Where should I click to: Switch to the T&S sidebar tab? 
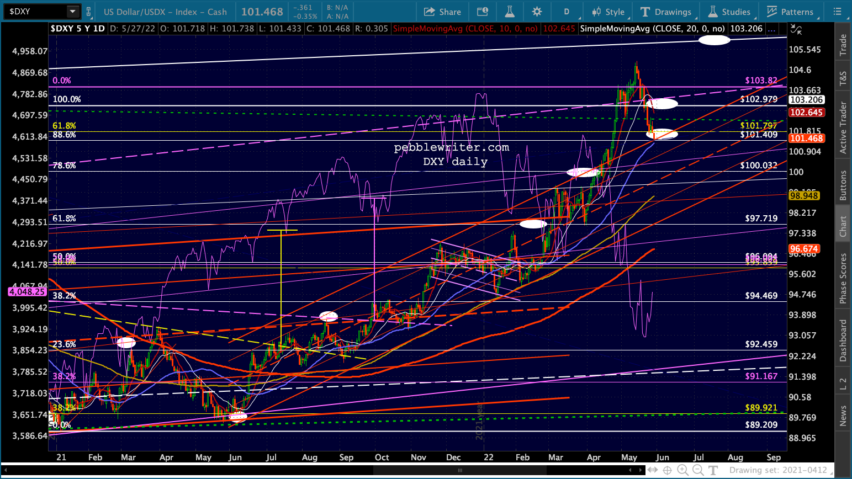click(x=843, y=78)
